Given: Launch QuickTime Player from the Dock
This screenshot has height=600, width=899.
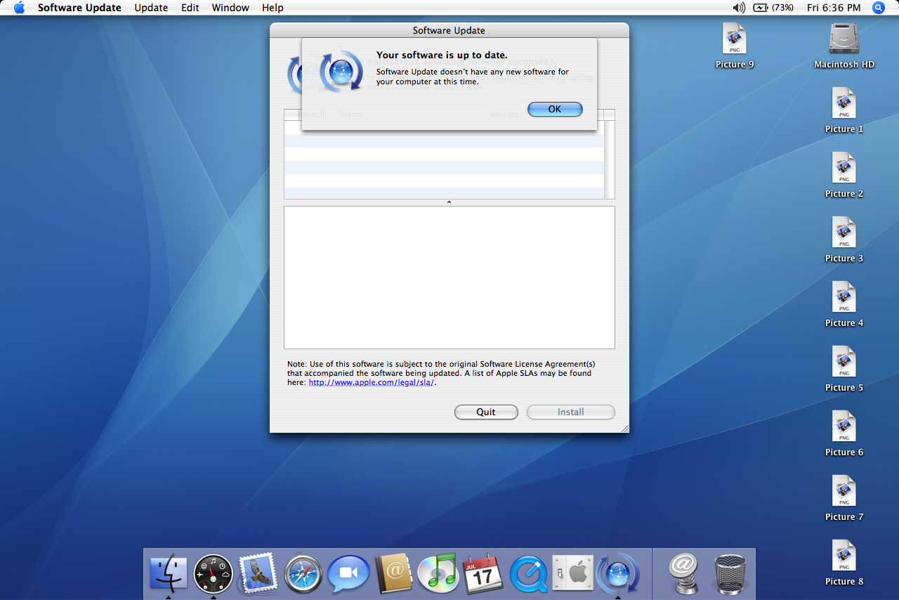Looking at the screenshot, I should (528, 573).
